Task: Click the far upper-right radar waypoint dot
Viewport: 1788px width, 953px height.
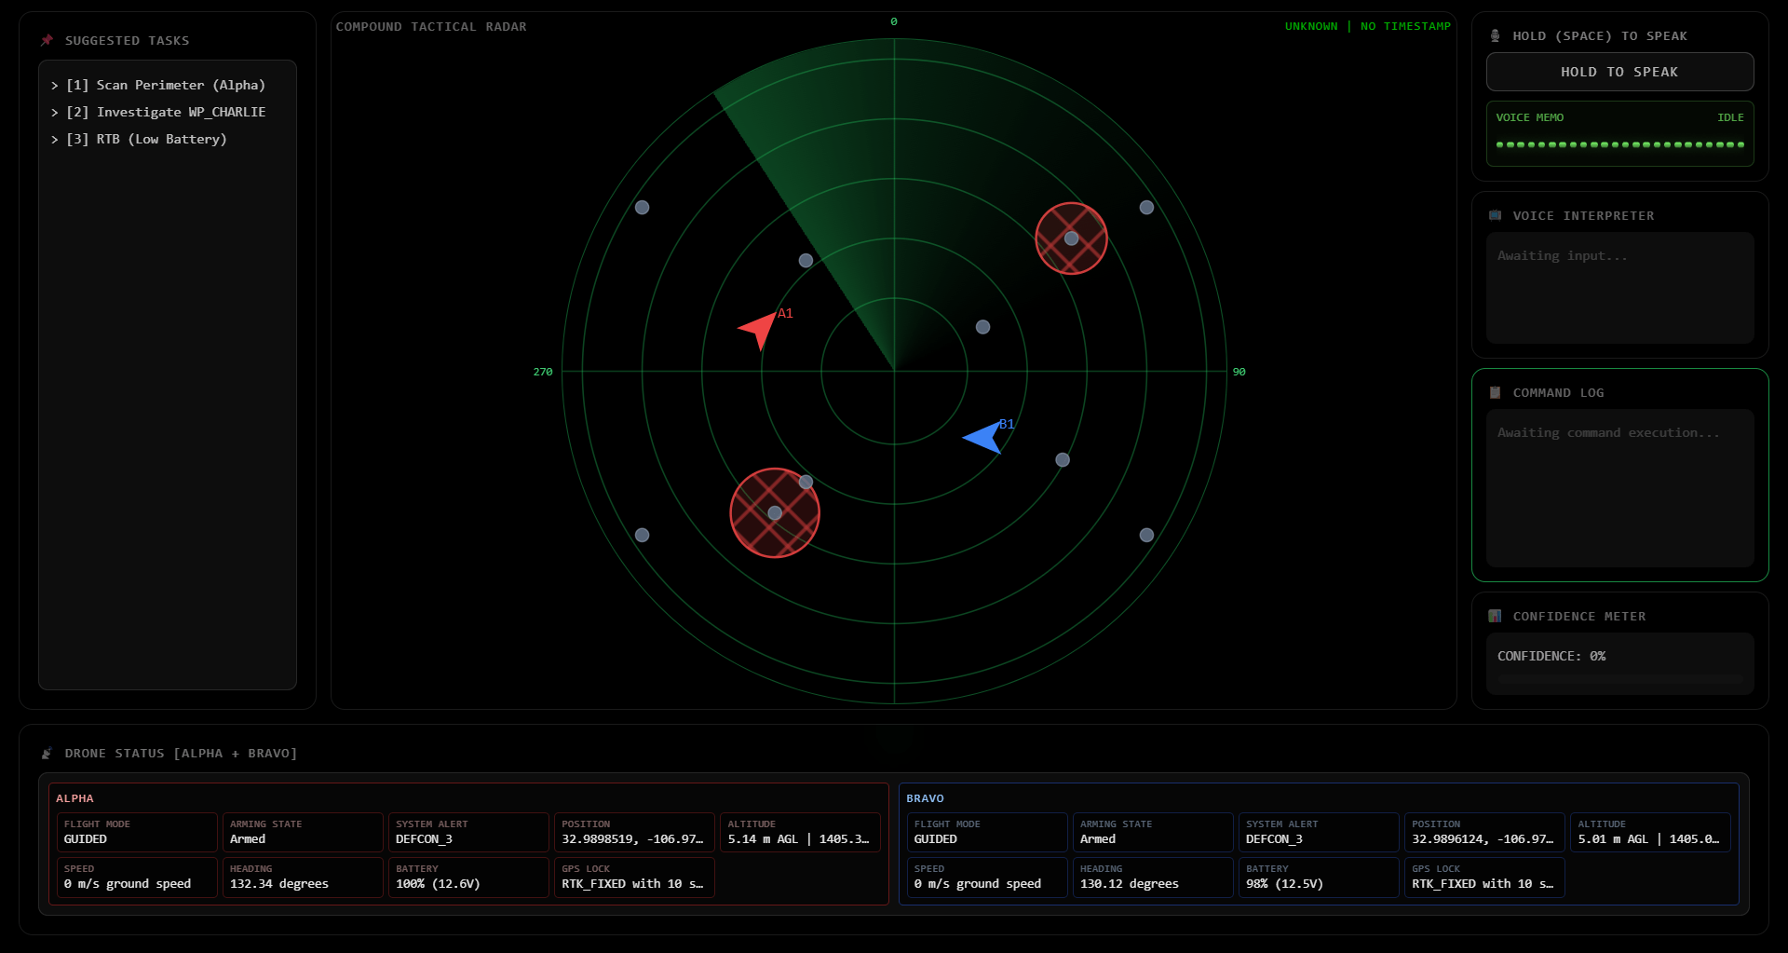Action: [1146, 207]
